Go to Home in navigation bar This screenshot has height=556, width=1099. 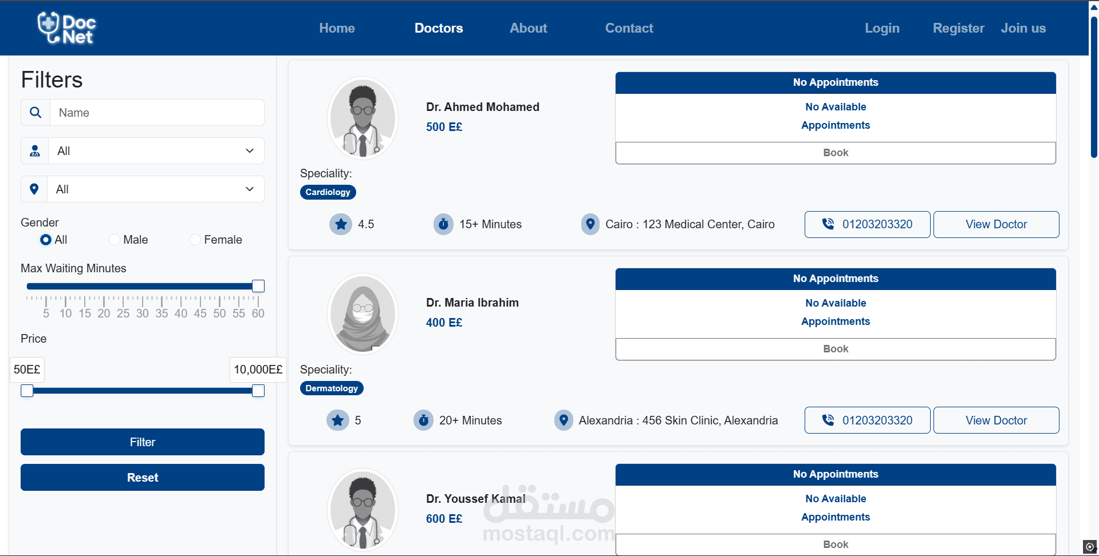(337, 28)
